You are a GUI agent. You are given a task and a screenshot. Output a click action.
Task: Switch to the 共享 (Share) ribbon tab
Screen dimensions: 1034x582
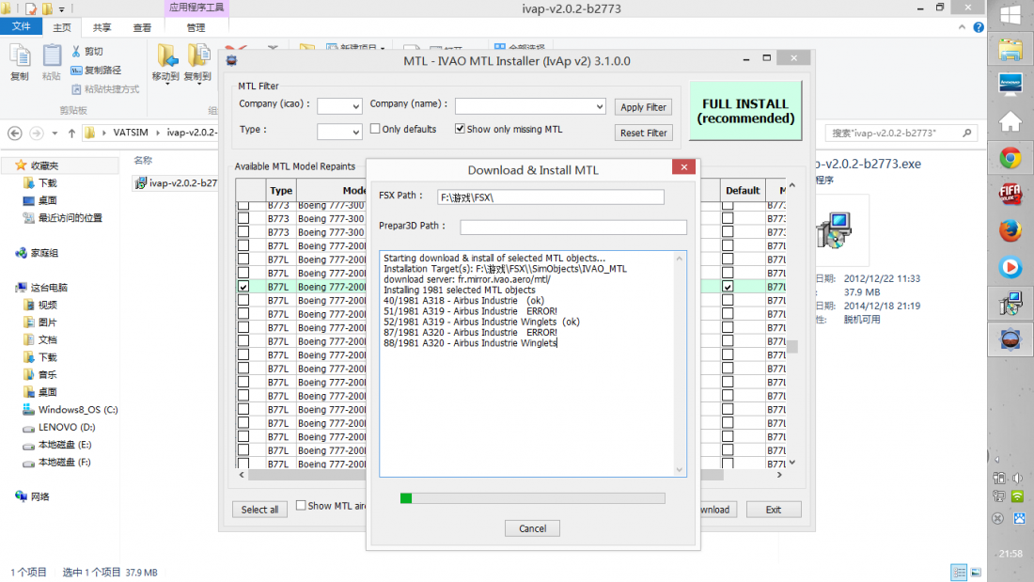click(x=102, y=27)
